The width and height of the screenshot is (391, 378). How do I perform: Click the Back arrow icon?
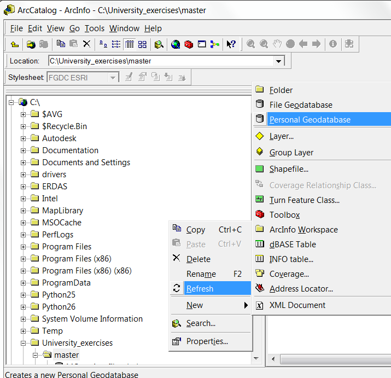click(303, 44)
